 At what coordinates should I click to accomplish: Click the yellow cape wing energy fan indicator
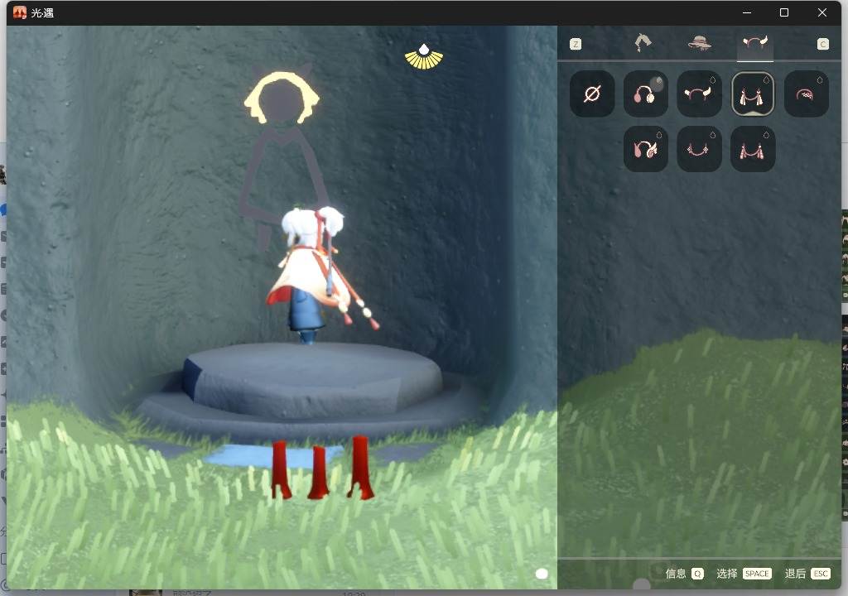[424, 57]
